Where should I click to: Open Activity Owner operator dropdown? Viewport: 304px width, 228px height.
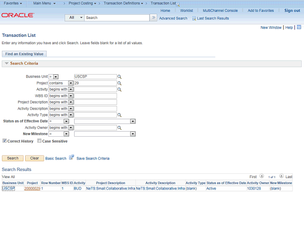tap(71, 128)
